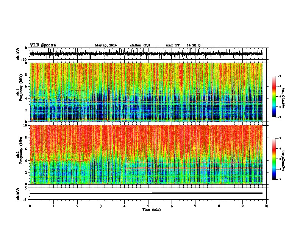Click the time axis tick label '10'

click(x=266, y=206)
